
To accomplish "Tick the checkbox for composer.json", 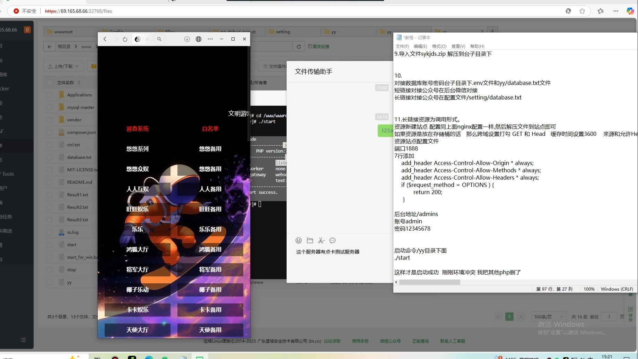I will pos(50,132).
